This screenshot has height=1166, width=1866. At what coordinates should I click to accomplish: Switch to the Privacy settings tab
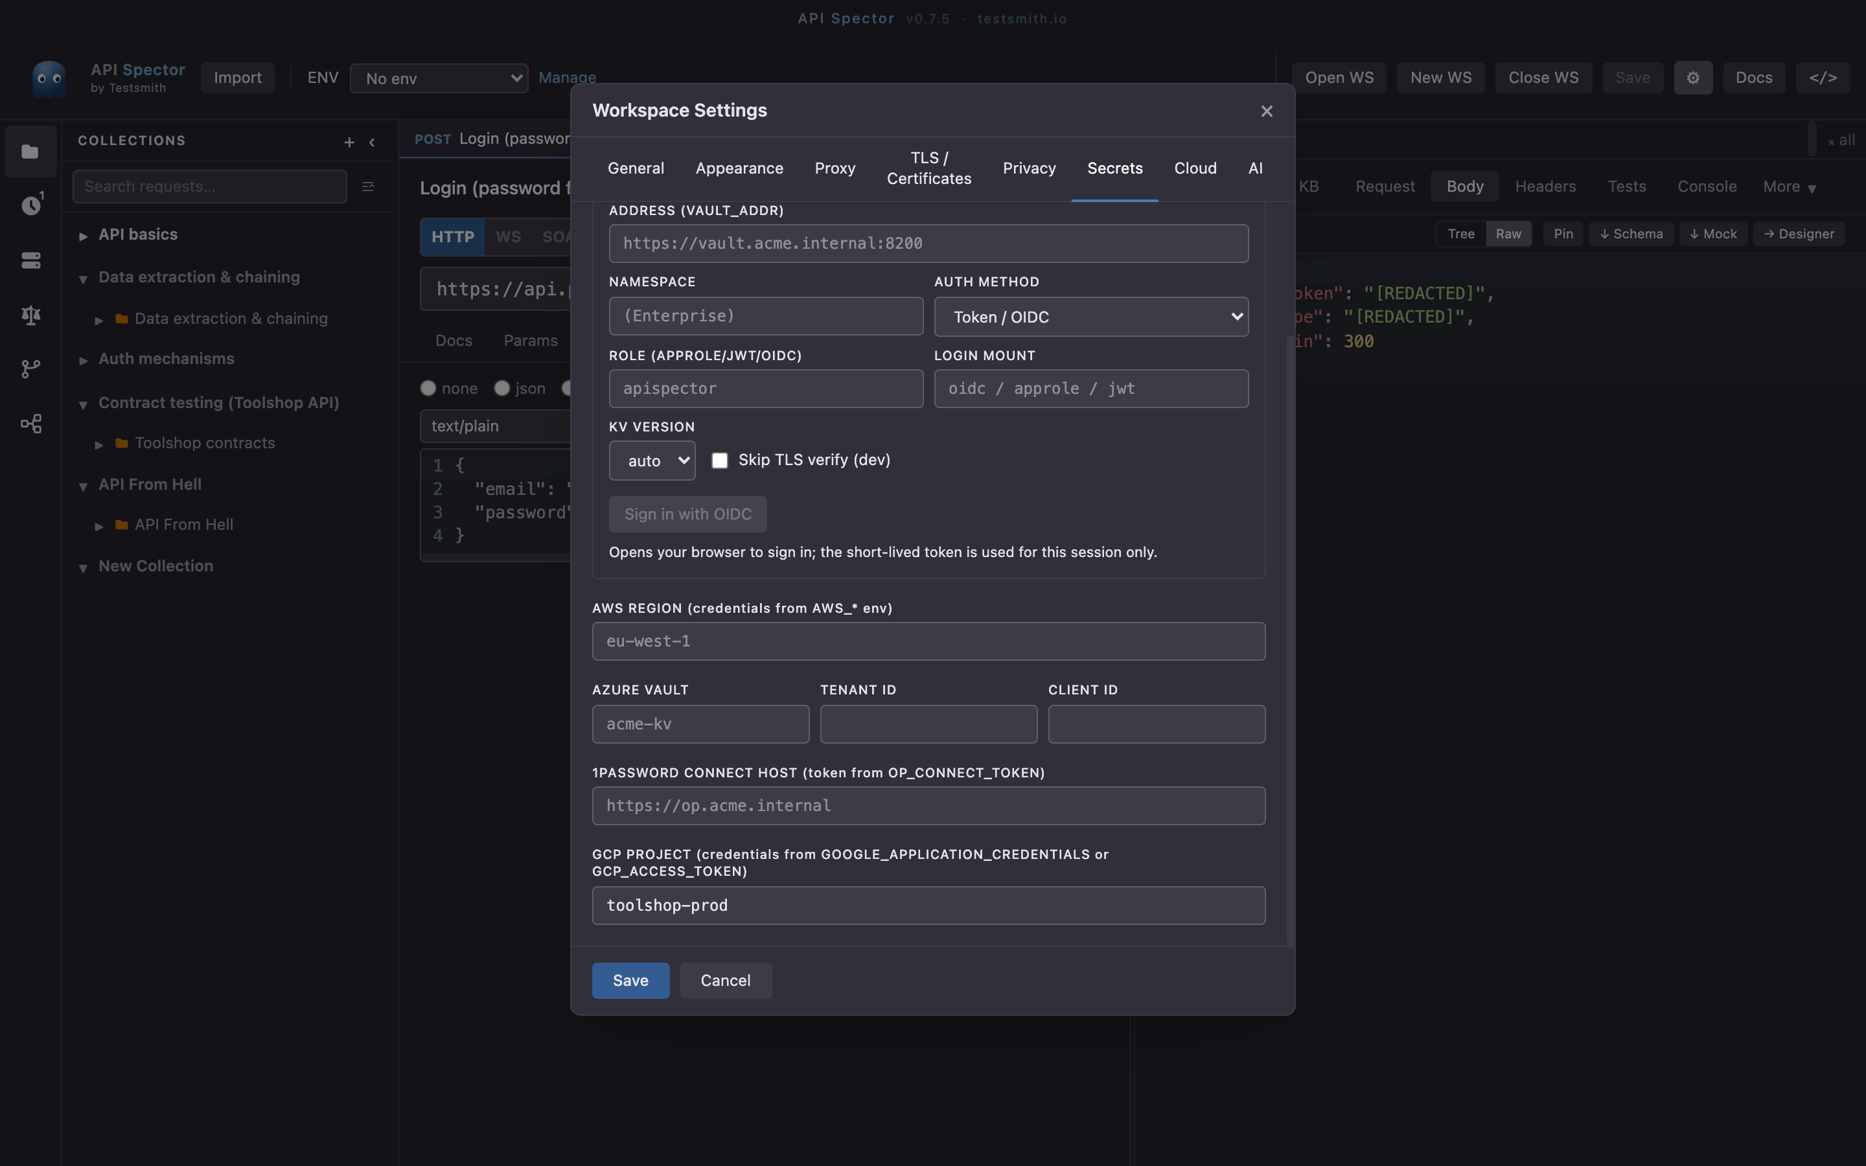[x=1029, y=168]
